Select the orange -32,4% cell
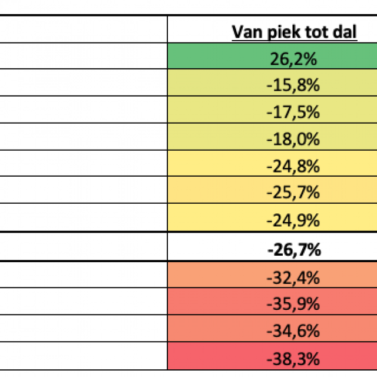377x377 pixels. 292,276
